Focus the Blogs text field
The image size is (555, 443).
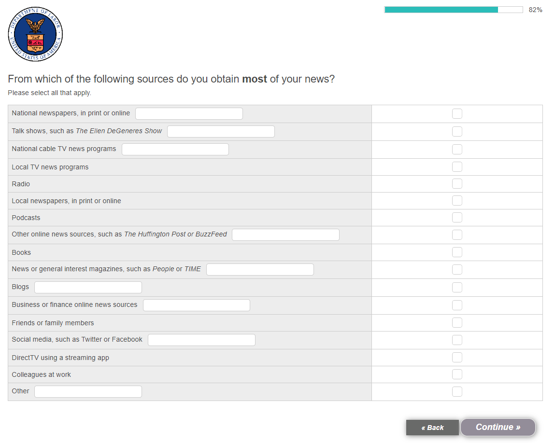[88, 288]
